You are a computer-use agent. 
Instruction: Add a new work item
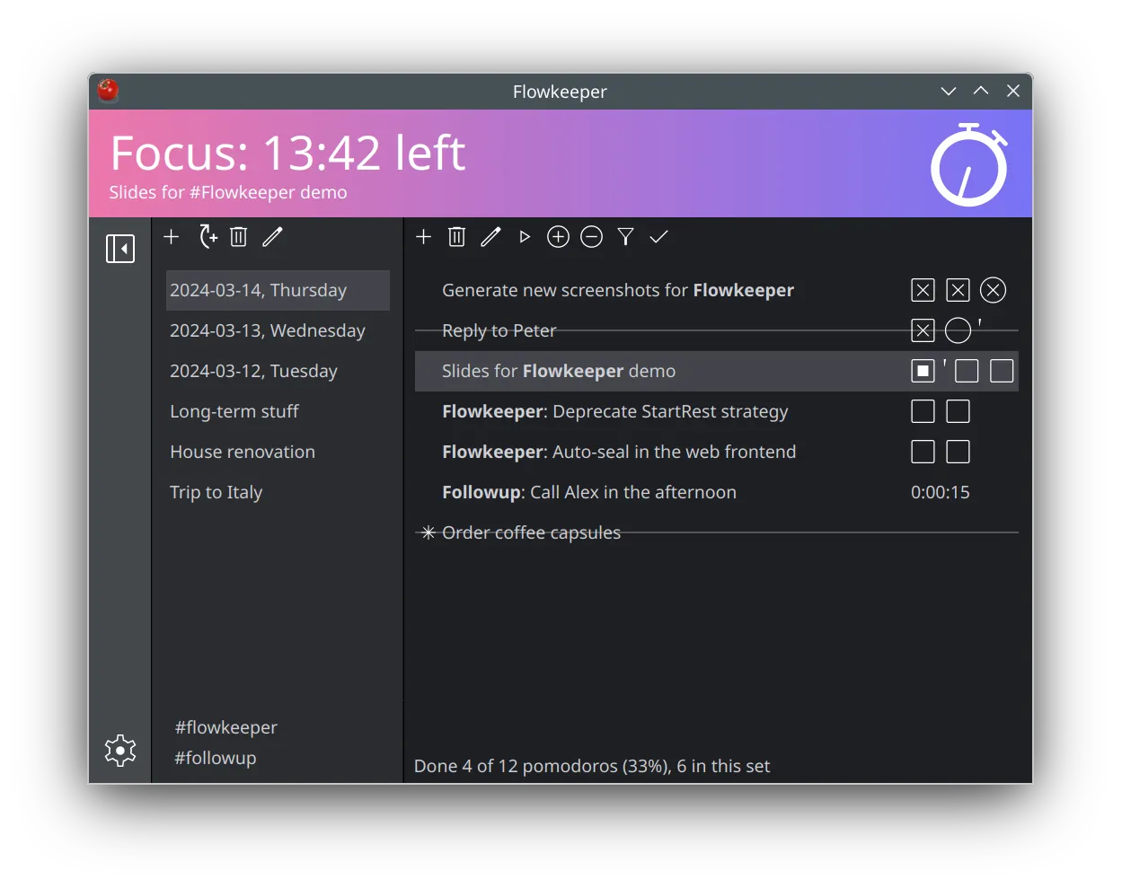(x=424, y=237)
